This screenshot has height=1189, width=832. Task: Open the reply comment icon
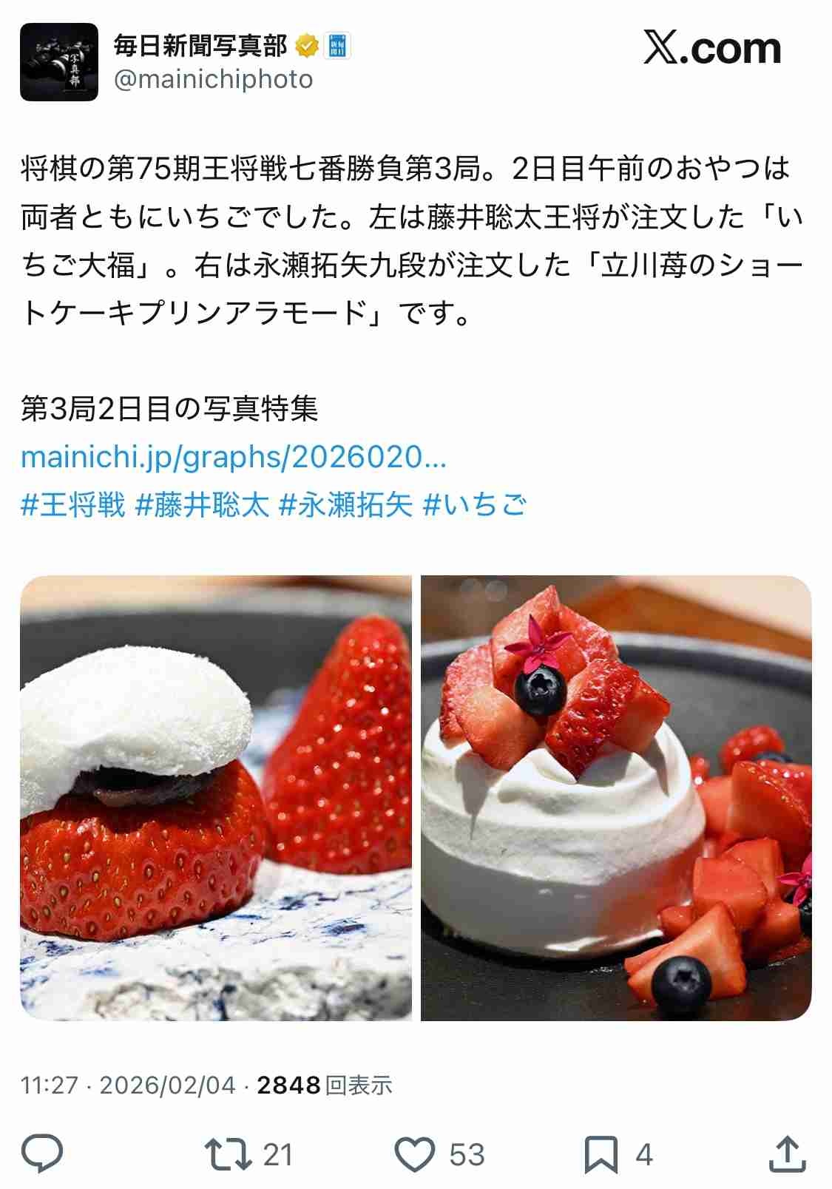(x=41, y=1154)
